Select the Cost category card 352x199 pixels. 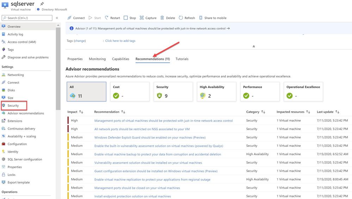(x=130, y=92)
